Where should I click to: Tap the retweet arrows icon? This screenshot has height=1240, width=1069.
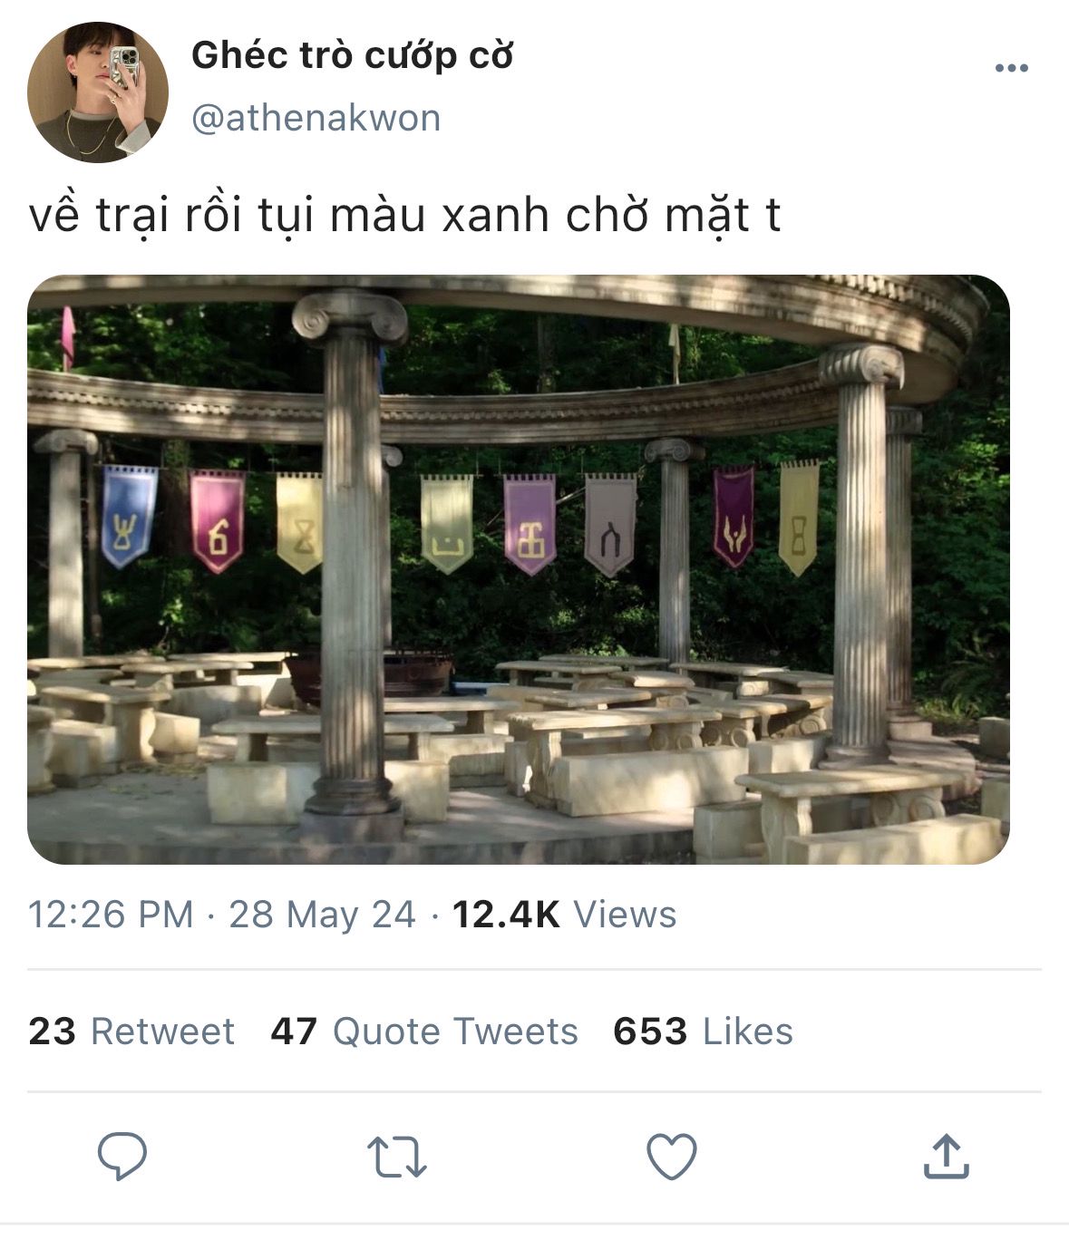click(x=397, y=1158)
